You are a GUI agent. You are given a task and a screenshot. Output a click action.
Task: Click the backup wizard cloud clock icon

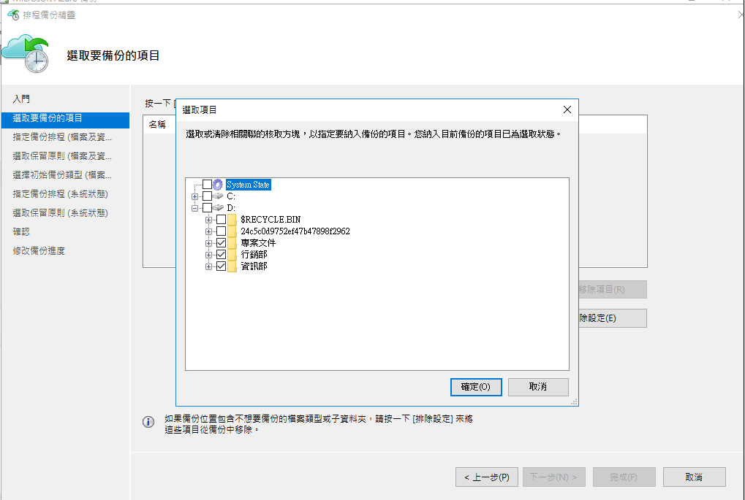[26, 53]
